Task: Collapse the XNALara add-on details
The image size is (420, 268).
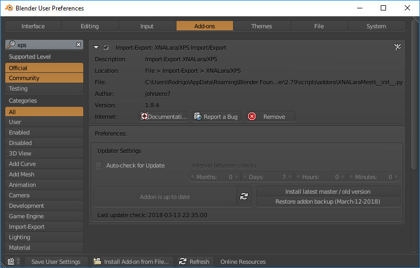Action: pyautogui.click(x=96, y=48)
